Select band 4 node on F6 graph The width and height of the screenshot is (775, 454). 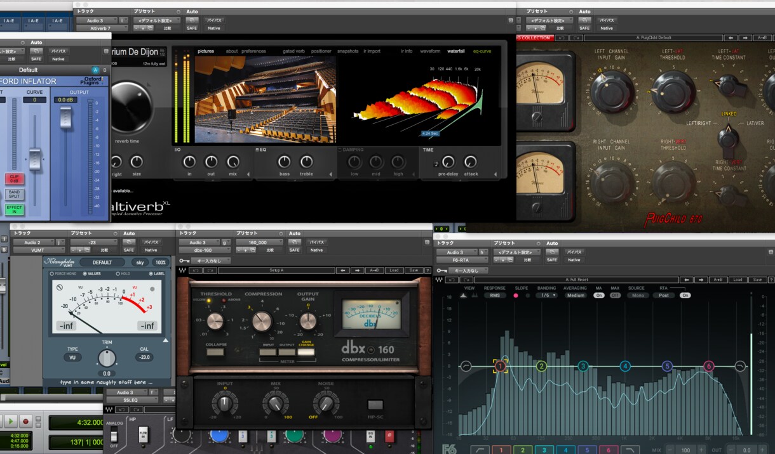pos(625,366)
